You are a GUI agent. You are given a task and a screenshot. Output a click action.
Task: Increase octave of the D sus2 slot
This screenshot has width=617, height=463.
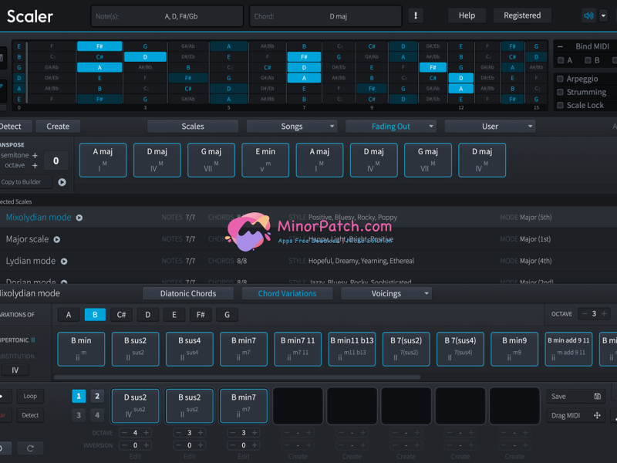147,433
